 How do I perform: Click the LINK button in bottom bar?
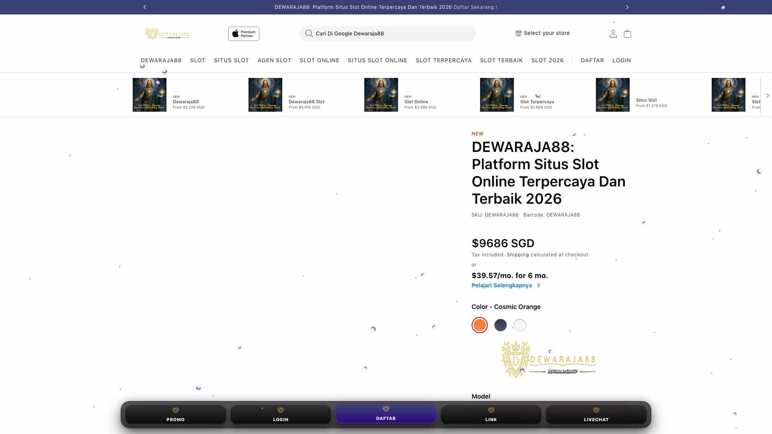491,415
